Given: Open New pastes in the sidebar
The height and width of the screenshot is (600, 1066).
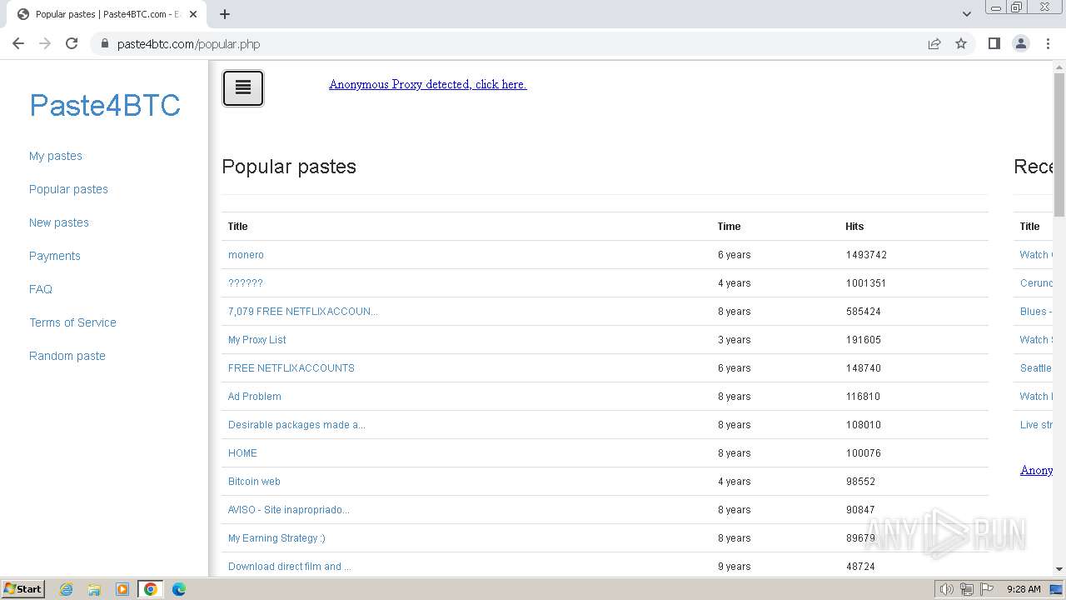Looking at the screenshot, I should pyautogui.click(x=59, y=222).
